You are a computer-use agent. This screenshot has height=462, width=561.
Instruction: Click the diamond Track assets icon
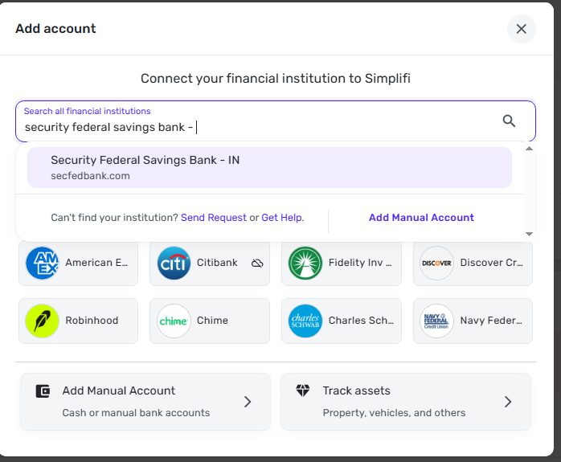coord(303,390)
